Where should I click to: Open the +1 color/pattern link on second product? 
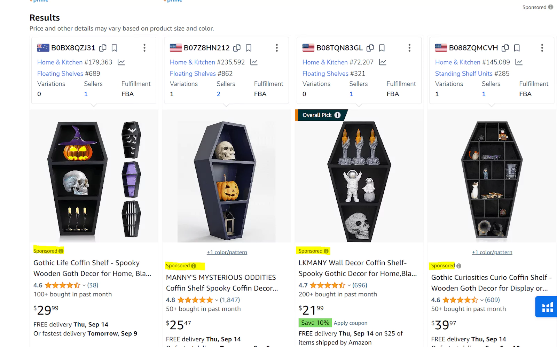[x=227, y=252]
